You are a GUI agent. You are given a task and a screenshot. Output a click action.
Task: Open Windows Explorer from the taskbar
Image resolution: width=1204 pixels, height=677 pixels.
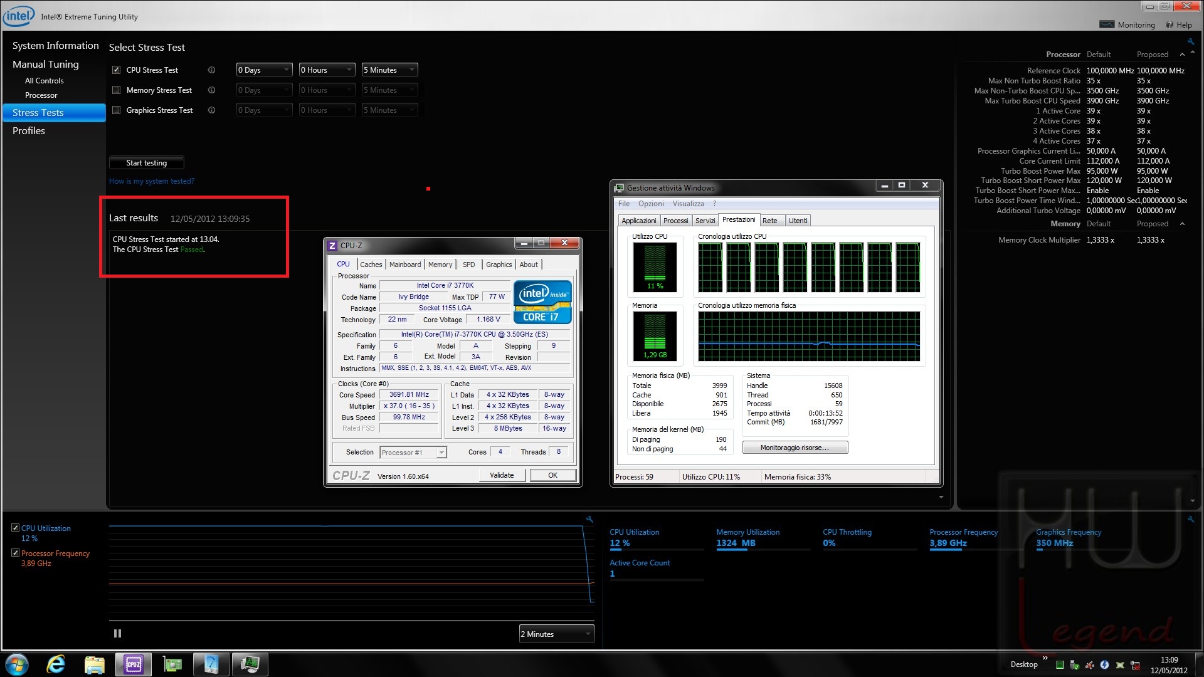94,664
